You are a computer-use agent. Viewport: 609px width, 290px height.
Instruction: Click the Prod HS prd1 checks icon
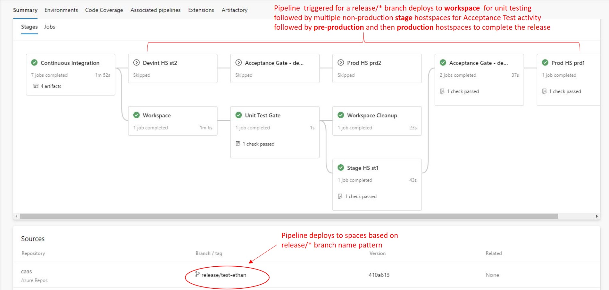[544, 91]
